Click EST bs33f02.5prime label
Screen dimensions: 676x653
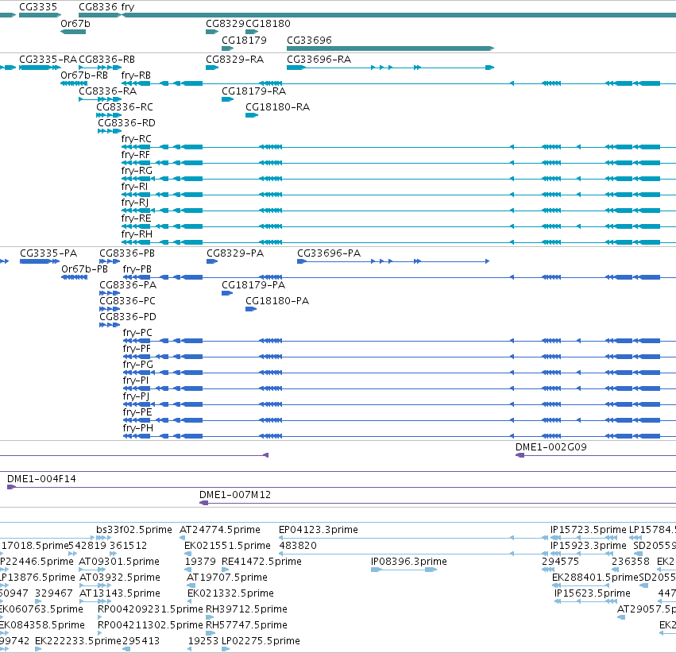pos(134,530)
